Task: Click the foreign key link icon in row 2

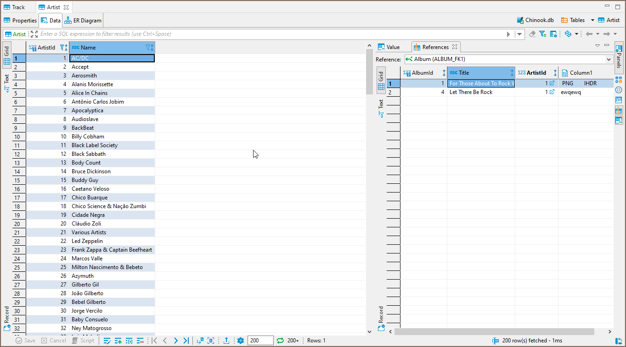Action: pyautogui.click(x=552, y=92)
